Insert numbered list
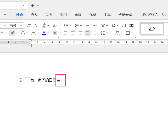The width and height of the screenshot is (168, 119). [x=77, y=25]
